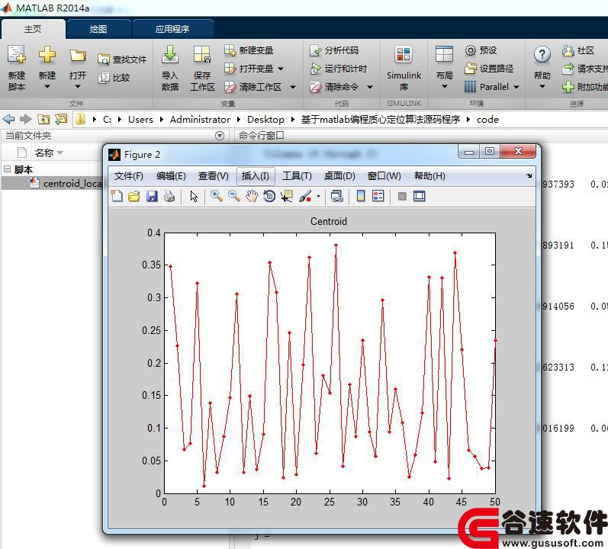Insert a colorbar via toolbar icon
This screenshot has width=608, height=549.
[361, 196]
